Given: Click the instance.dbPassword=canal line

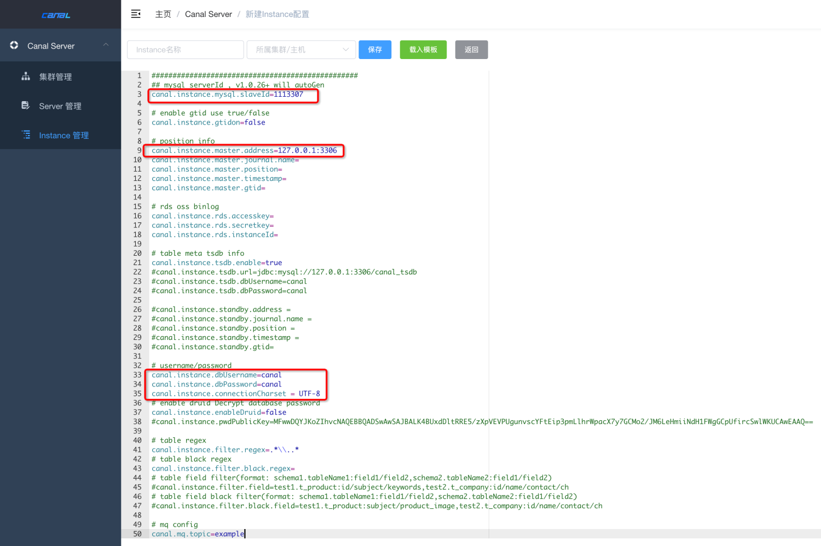Looking at the screenshot, I should coord(217,384).
